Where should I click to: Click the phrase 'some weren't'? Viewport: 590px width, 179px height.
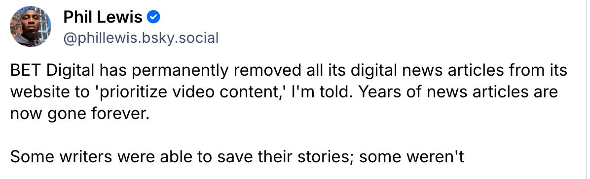[x=412, y=157]
